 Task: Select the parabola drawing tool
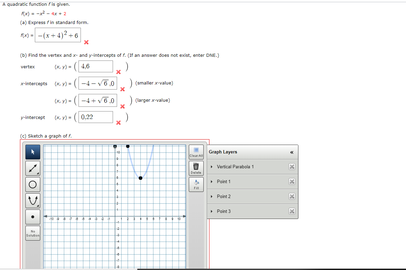click(x=33, y=201)
